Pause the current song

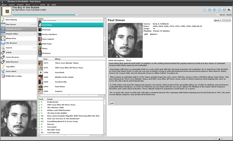(x=219, y=10)
